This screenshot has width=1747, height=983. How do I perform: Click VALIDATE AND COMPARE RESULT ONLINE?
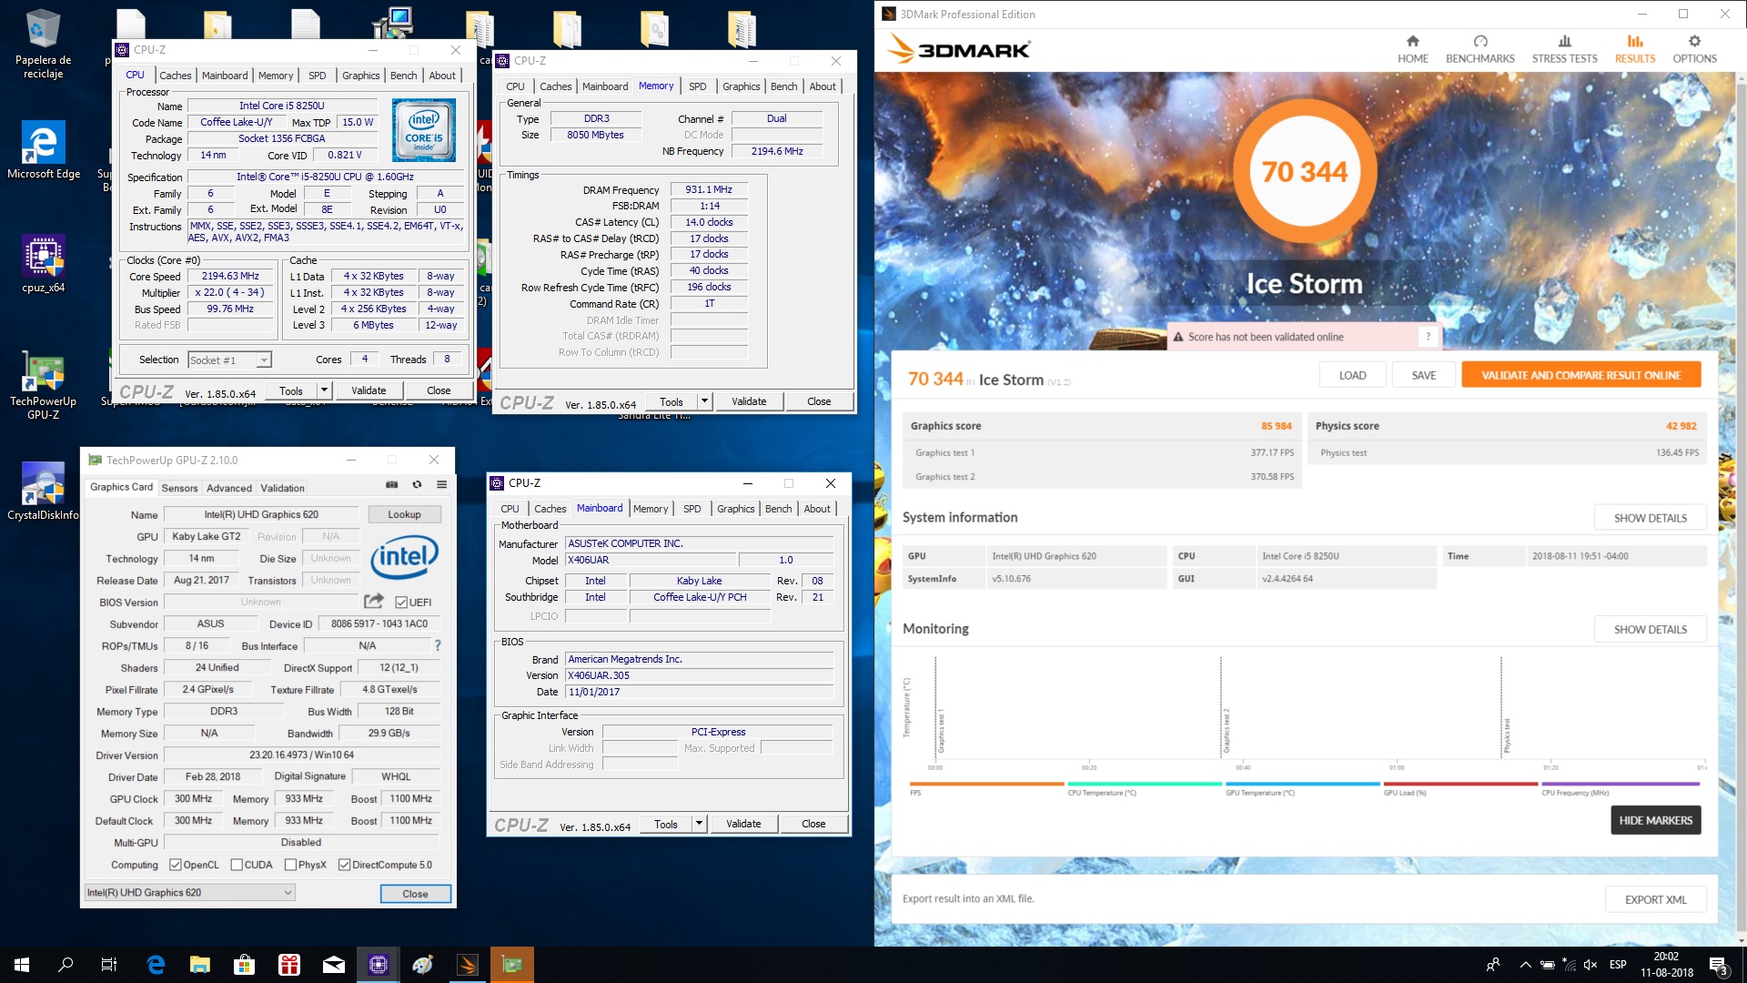click(x=1580, y=375)
